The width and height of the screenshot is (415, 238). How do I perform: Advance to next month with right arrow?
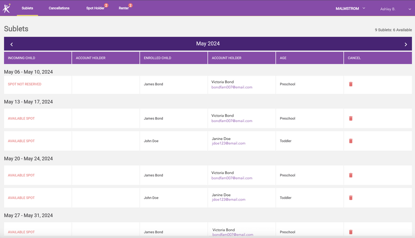pyautogui.click(x=405, y=44)
